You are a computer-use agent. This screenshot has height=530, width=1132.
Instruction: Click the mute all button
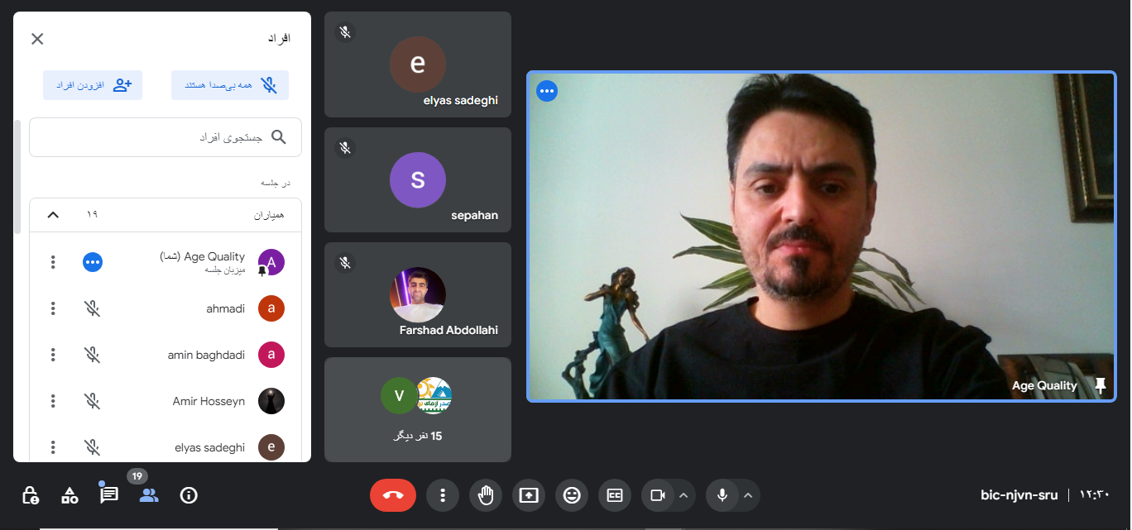pos(230,85)
